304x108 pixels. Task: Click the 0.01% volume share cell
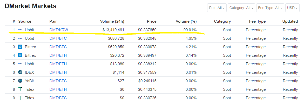click(191, 72)
